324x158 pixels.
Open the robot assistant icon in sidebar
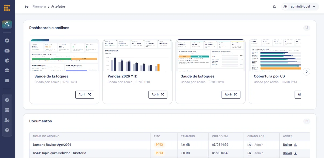coord(7,50)
